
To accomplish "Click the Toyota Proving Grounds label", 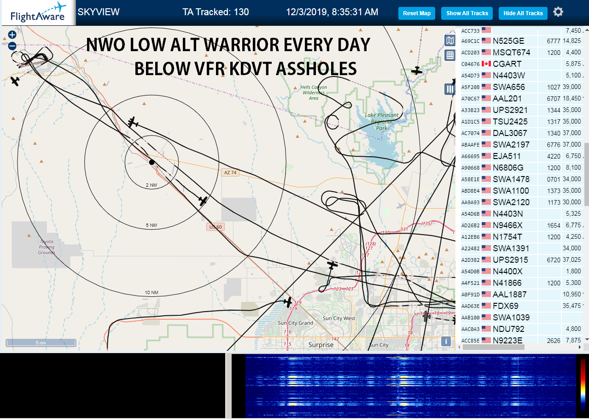I will tap(47, 247).
